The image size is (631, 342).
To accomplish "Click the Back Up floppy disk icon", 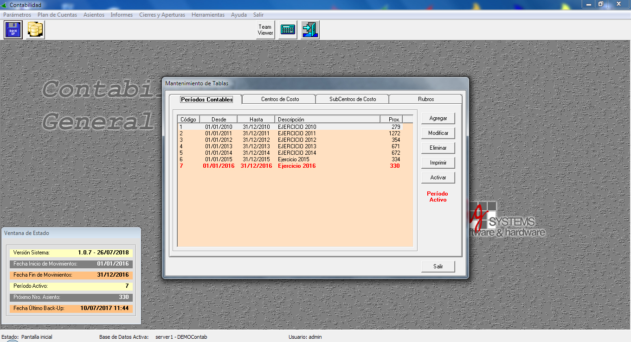I will pos(13,30).
